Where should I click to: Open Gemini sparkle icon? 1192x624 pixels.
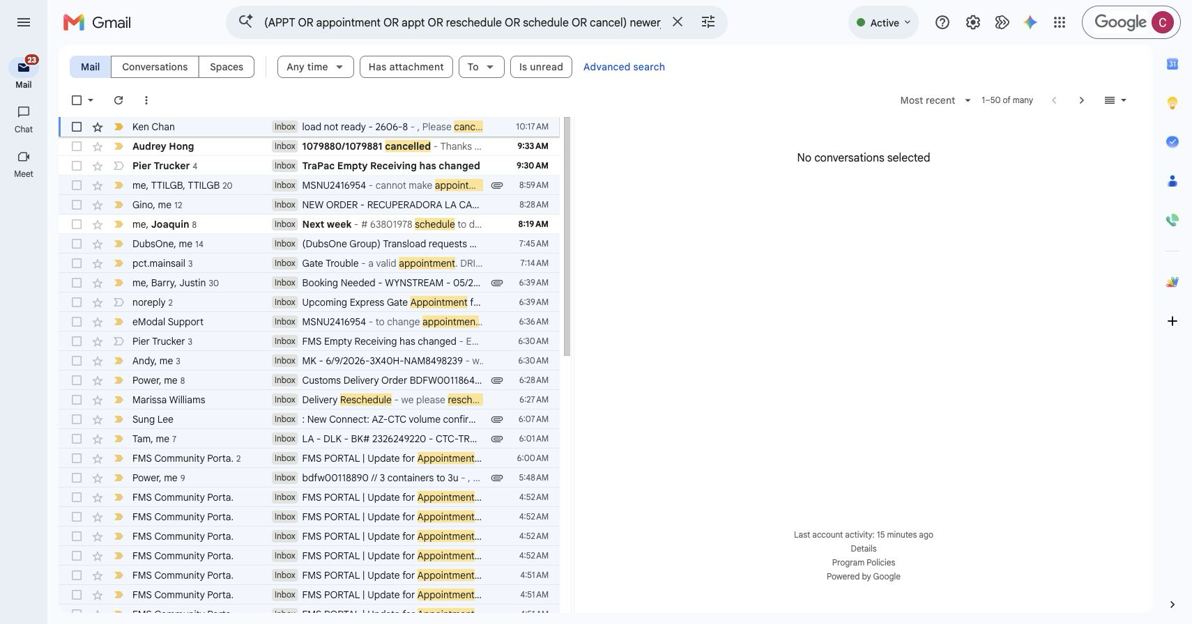pyautogui.click(x=1030, y=22)
